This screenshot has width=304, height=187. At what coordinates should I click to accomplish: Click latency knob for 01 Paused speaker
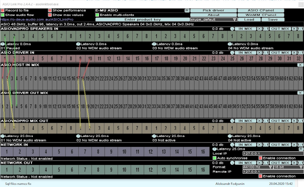[3, 44]
